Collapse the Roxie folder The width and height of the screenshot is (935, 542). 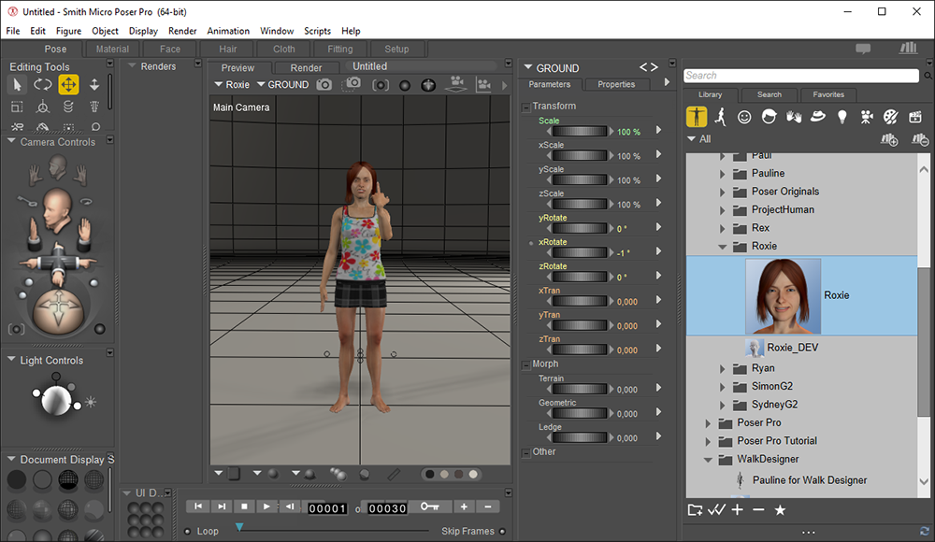[722, 247]
